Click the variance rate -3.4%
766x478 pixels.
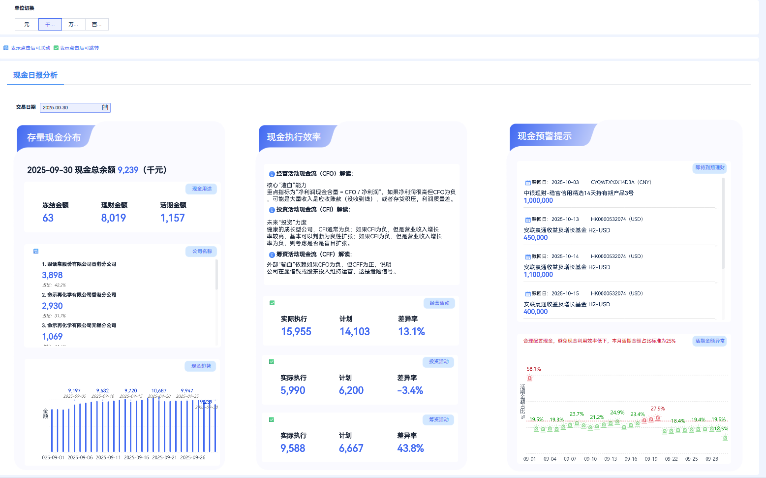tap(410, 390)
